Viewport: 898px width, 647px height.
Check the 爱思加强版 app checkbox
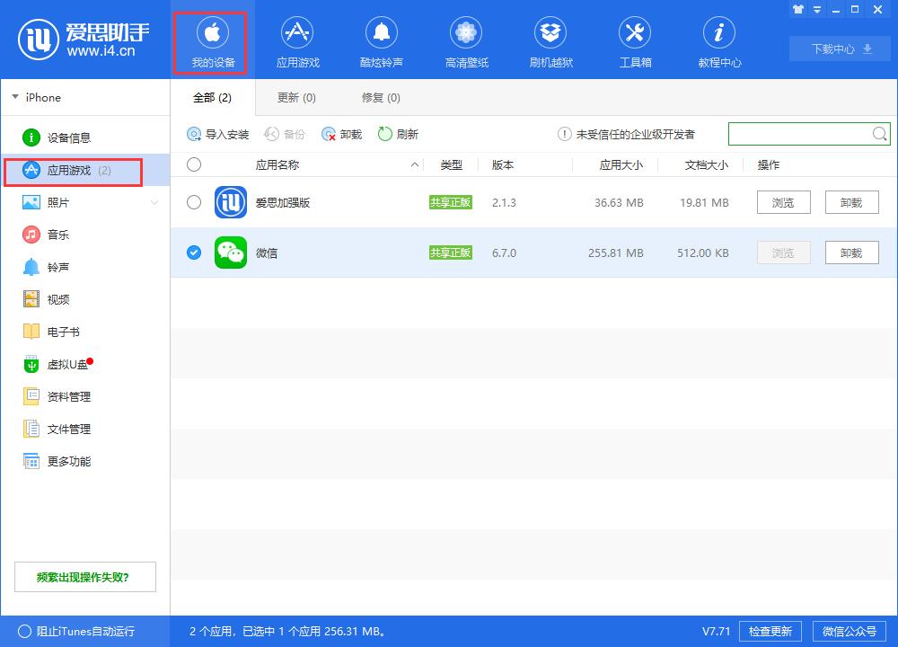point(193,202)
